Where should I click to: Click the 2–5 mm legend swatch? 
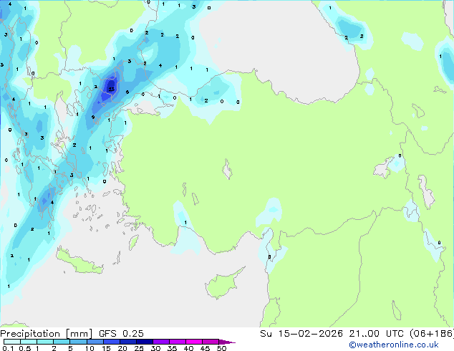(62, 342)
